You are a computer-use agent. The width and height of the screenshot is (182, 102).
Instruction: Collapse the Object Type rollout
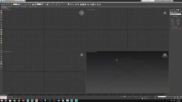coord(175,16)
